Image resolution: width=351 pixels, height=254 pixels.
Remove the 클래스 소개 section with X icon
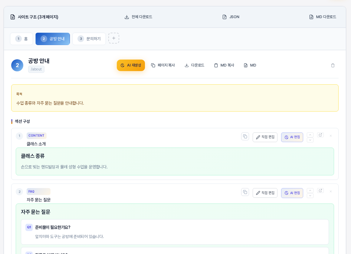coord(331,136)
